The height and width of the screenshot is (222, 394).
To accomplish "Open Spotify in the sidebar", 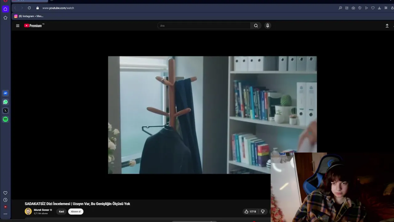I will point(5,119).
